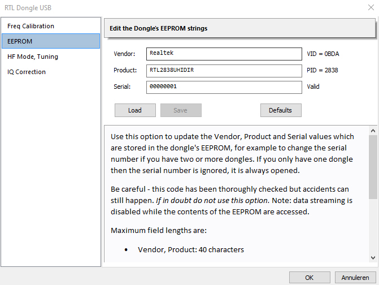Open the Freq Calibration page

pos(51,26)
